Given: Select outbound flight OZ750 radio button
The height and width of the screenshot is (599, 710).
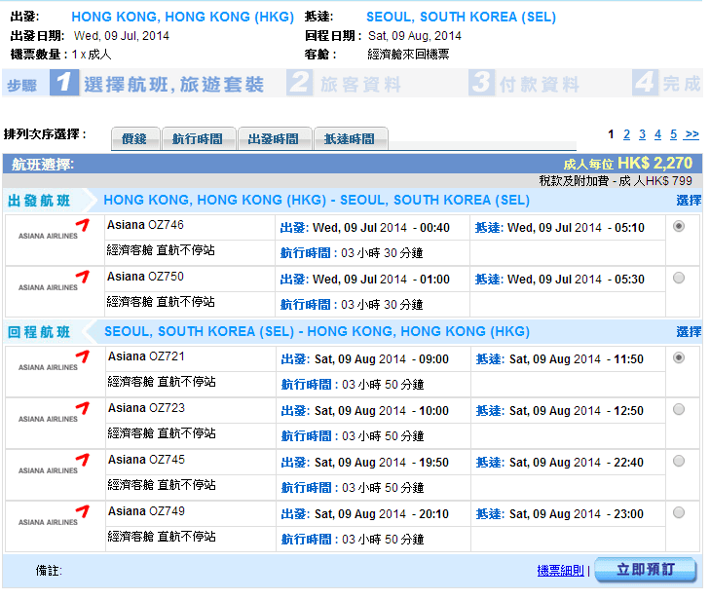Looking at the screenshot, I should tap(678, 278).
